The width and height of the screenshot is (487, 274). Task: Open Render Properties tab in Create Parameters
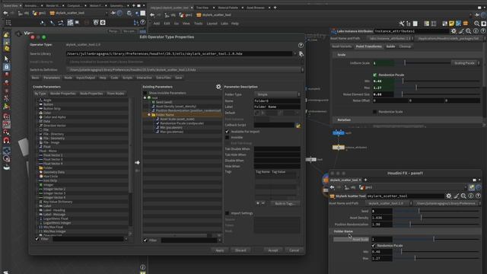(x=63, y=94)
